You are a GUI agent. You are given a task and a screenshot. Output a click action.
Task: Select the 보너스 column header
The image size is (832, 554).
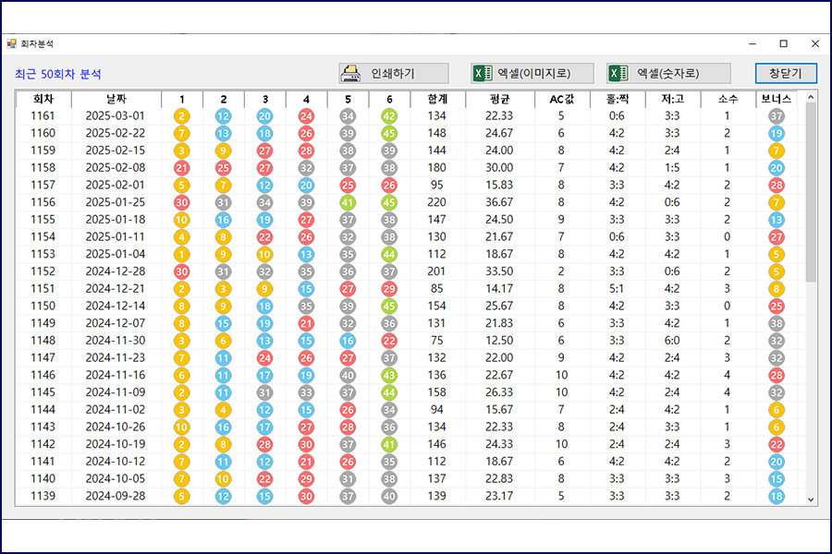point(777,99)
